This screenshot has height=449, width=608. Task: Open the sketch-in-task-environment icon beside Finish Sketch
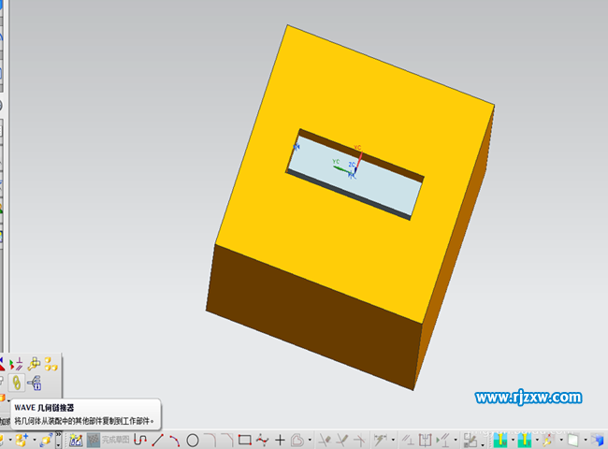click(x=75, y=440)
